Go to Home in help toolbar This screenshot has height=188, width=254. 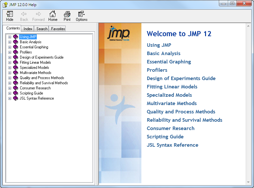(x=53, y=16)
